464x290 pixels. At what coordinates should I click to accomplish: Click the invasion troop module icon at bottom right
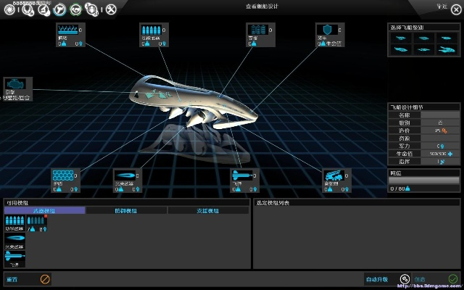[x=333, y=176]
